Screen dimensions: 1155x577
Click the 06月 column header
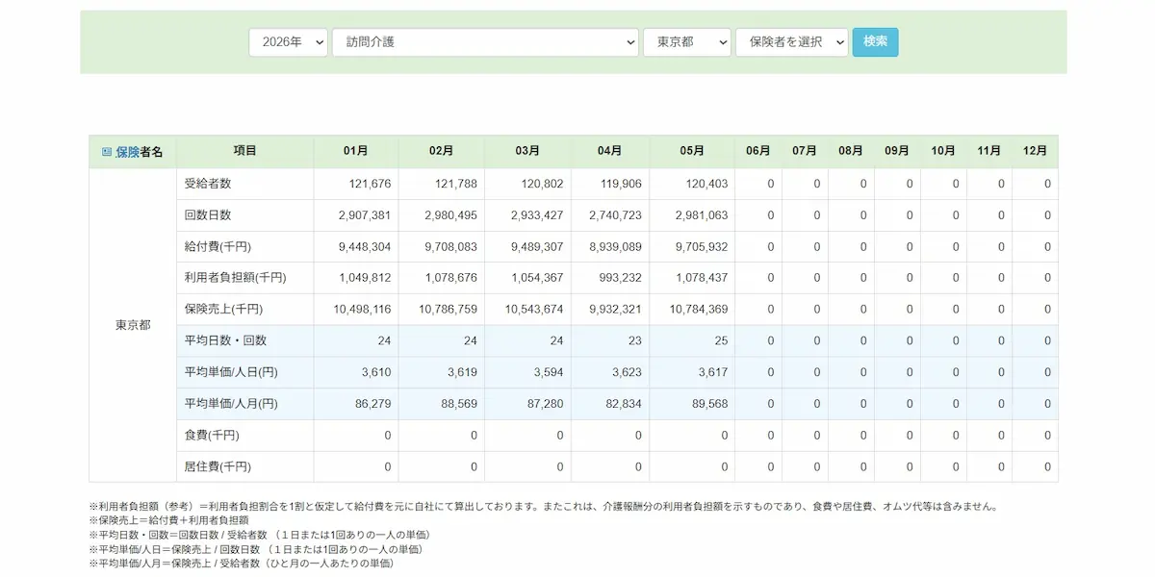pos(758,151)
